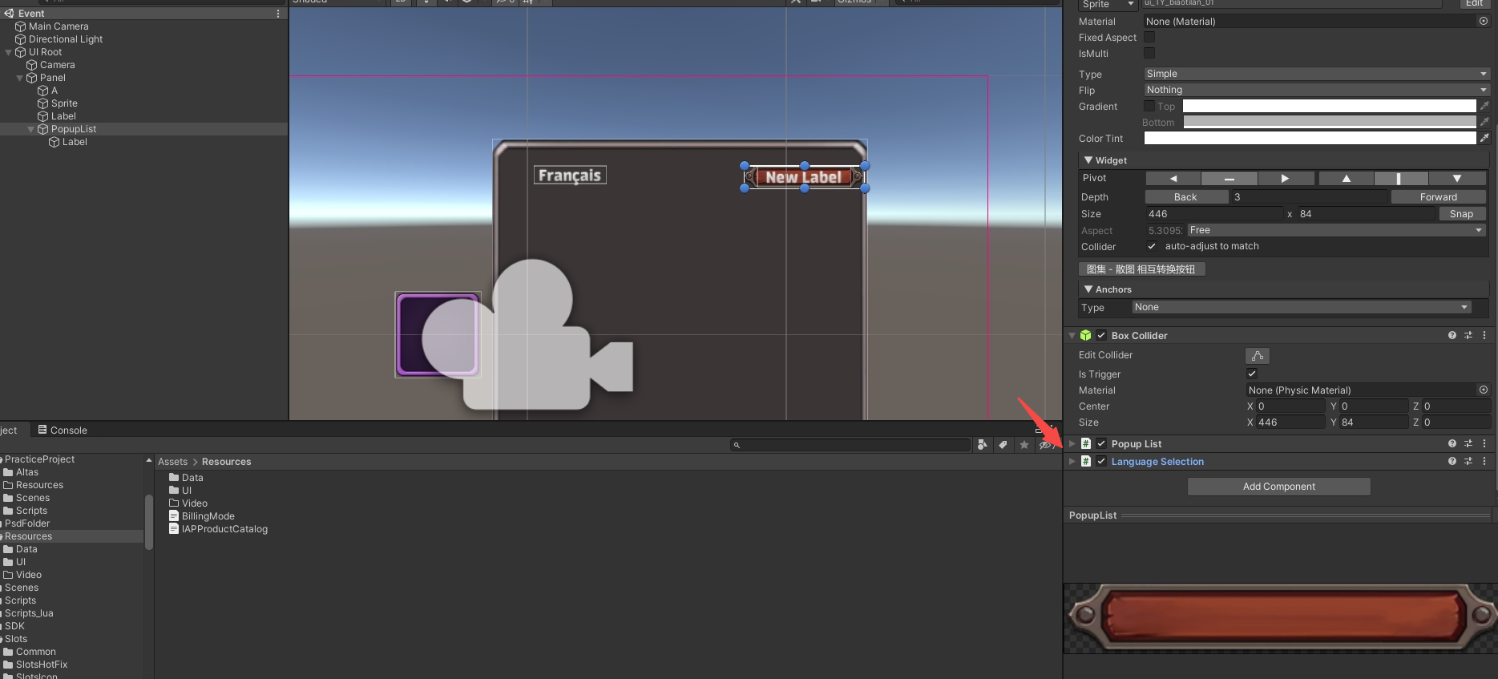The width and height of the screenshot is (1498, 679).
Task: Open the Gradient Bottom gray color swatch
Action: tap(1329, 122)
